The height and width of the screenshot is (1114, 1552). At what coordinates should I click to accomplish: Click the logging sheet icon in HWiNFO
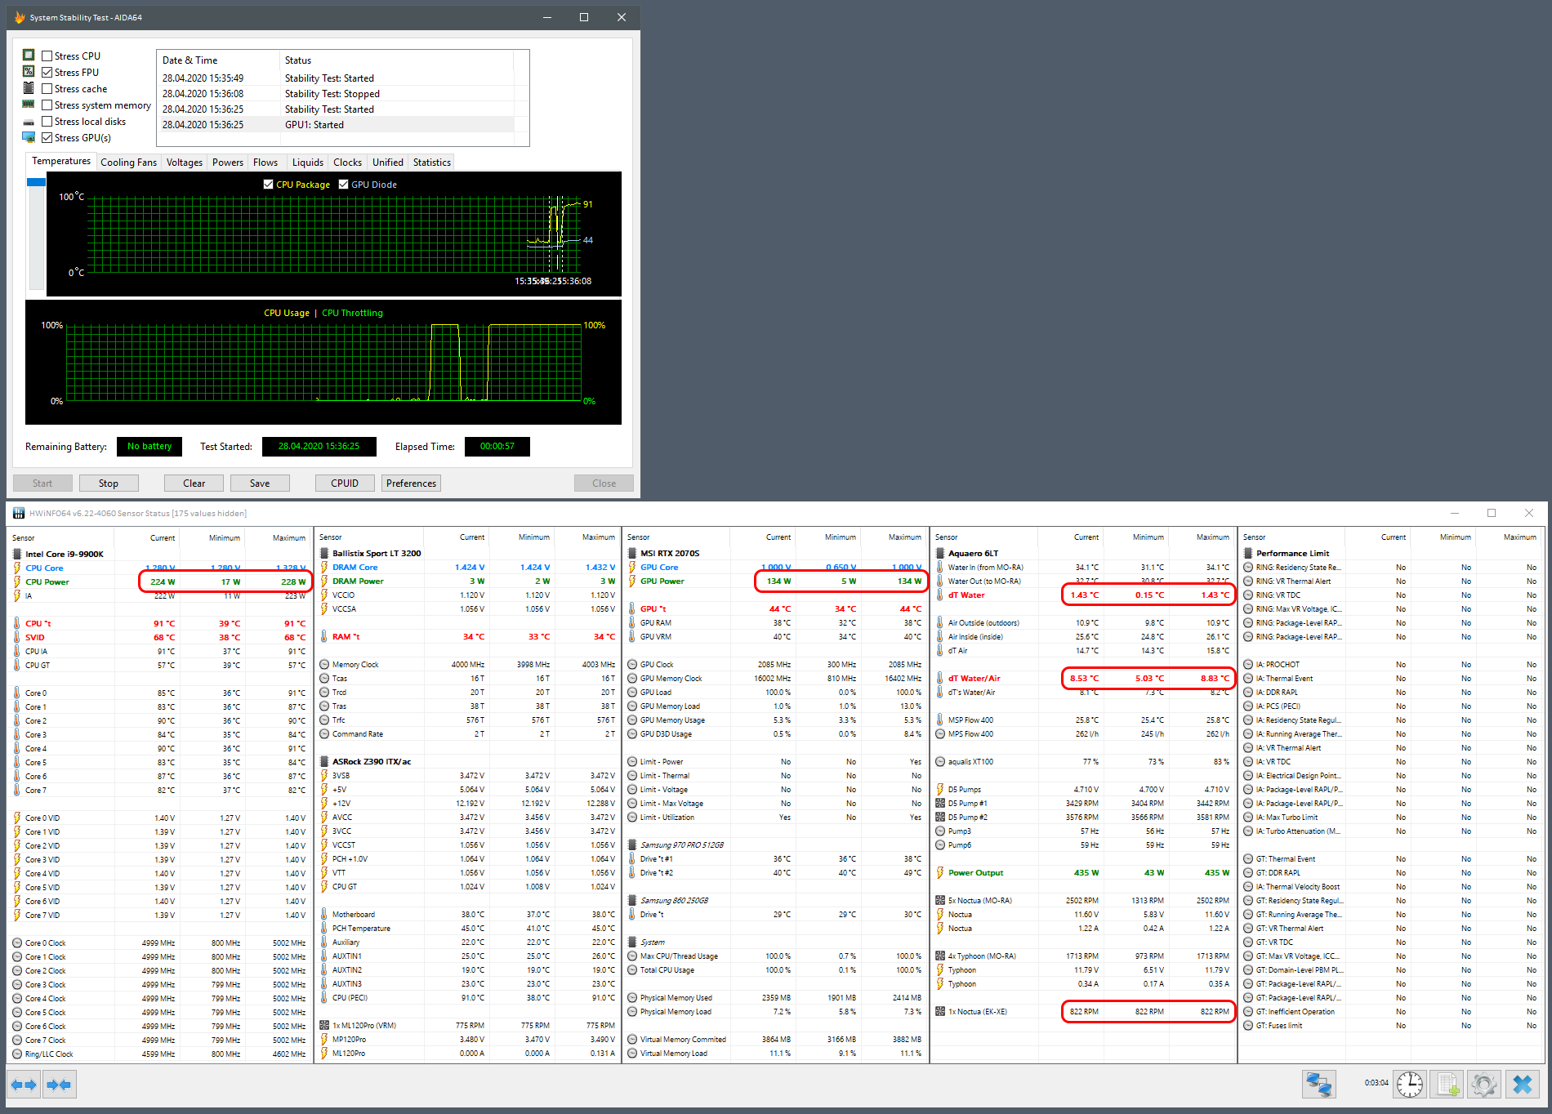pyautogui.click(x=1447, y=1084)
